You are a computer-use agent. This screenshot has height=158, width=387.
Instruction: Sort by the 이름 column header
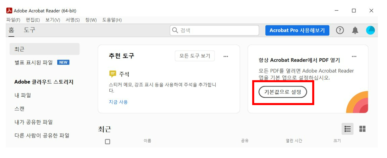tap(147, 141)
